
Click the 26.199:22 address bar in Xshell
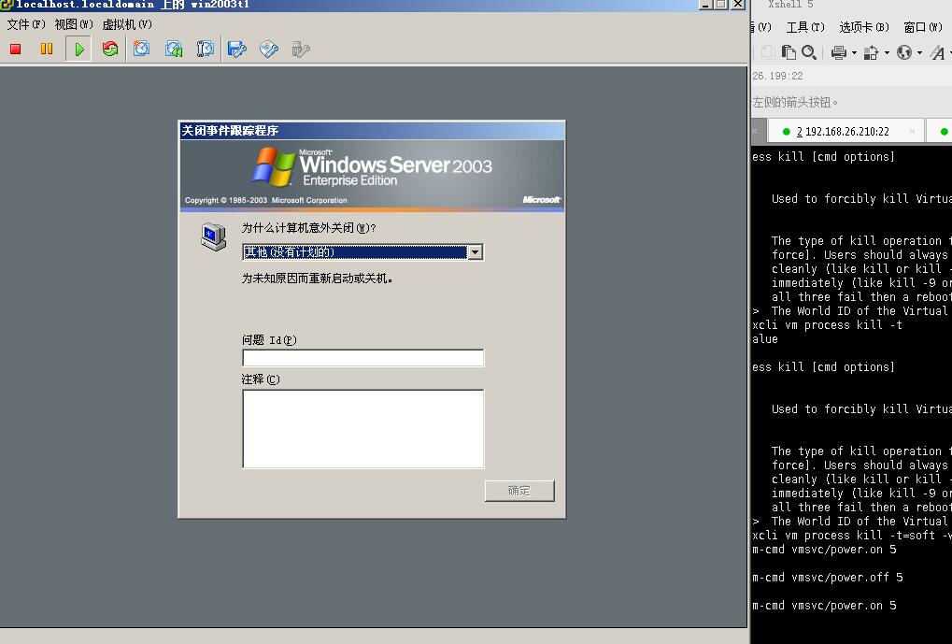point(851,76)
